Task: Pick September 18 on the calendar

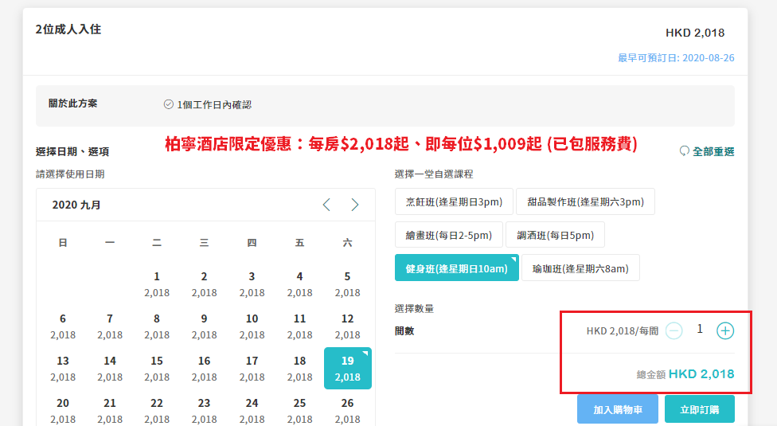Action: coord(300,368)
